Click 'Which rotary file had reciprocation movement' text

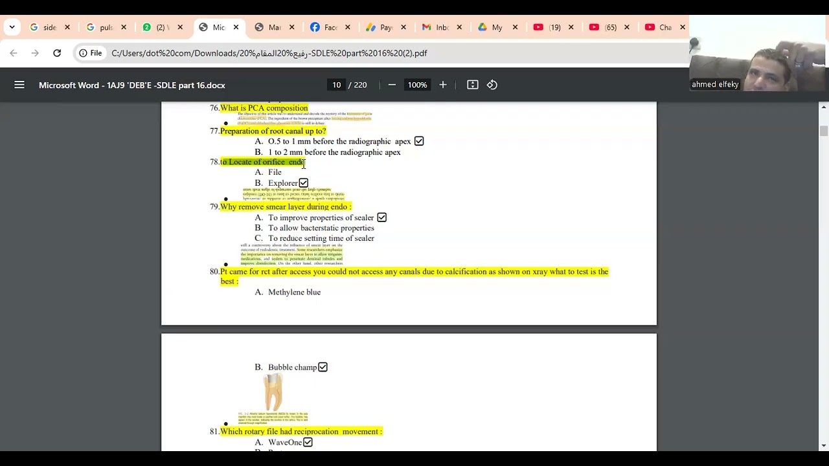[301, 431]
